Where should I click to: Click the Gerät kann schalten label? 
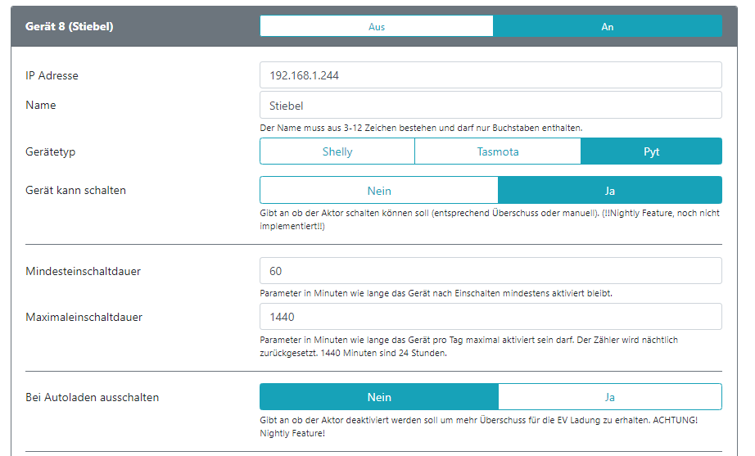[76, 190]
